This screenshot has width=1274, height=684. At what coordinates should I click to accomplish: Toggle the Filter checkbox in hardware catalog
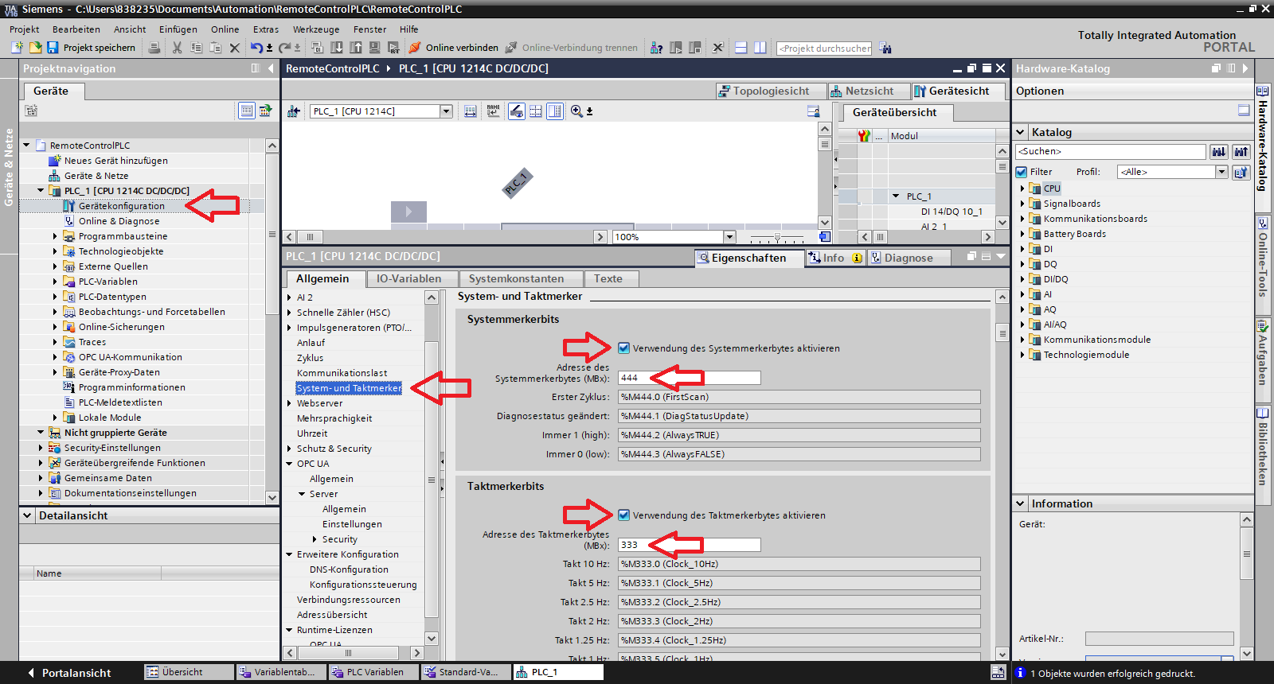coord(1022,171)
